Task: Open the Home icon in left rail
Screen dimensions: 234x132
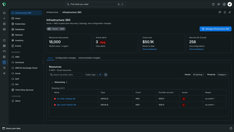Action: (x=4, y=13)
